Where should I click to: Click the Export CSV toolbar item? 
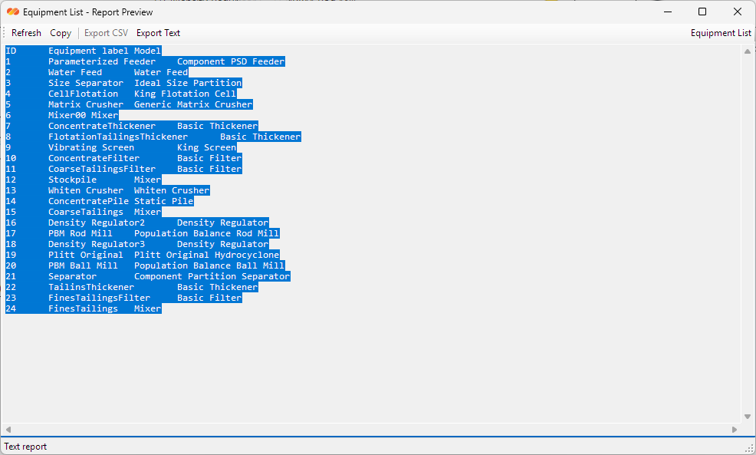click(x=106, y=33)
